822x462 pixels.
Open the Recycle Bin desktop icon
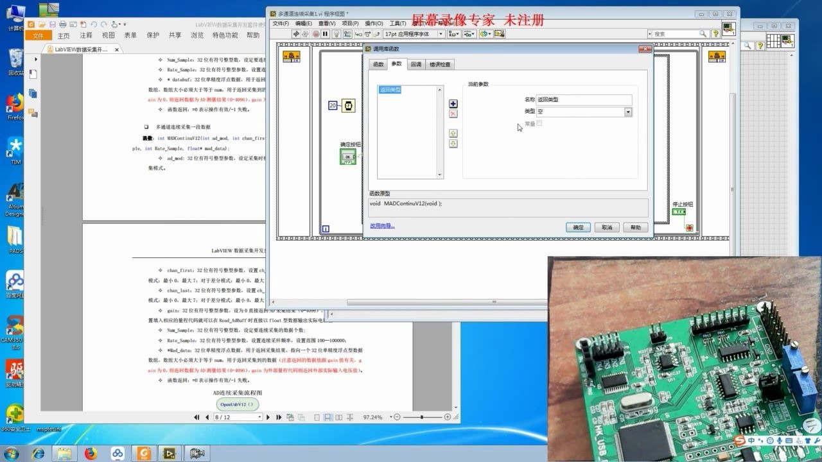tap(16, 63)
